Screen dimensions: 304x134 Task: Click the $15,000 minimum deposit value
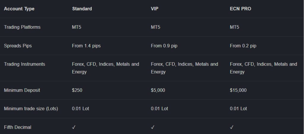(238, 90)
